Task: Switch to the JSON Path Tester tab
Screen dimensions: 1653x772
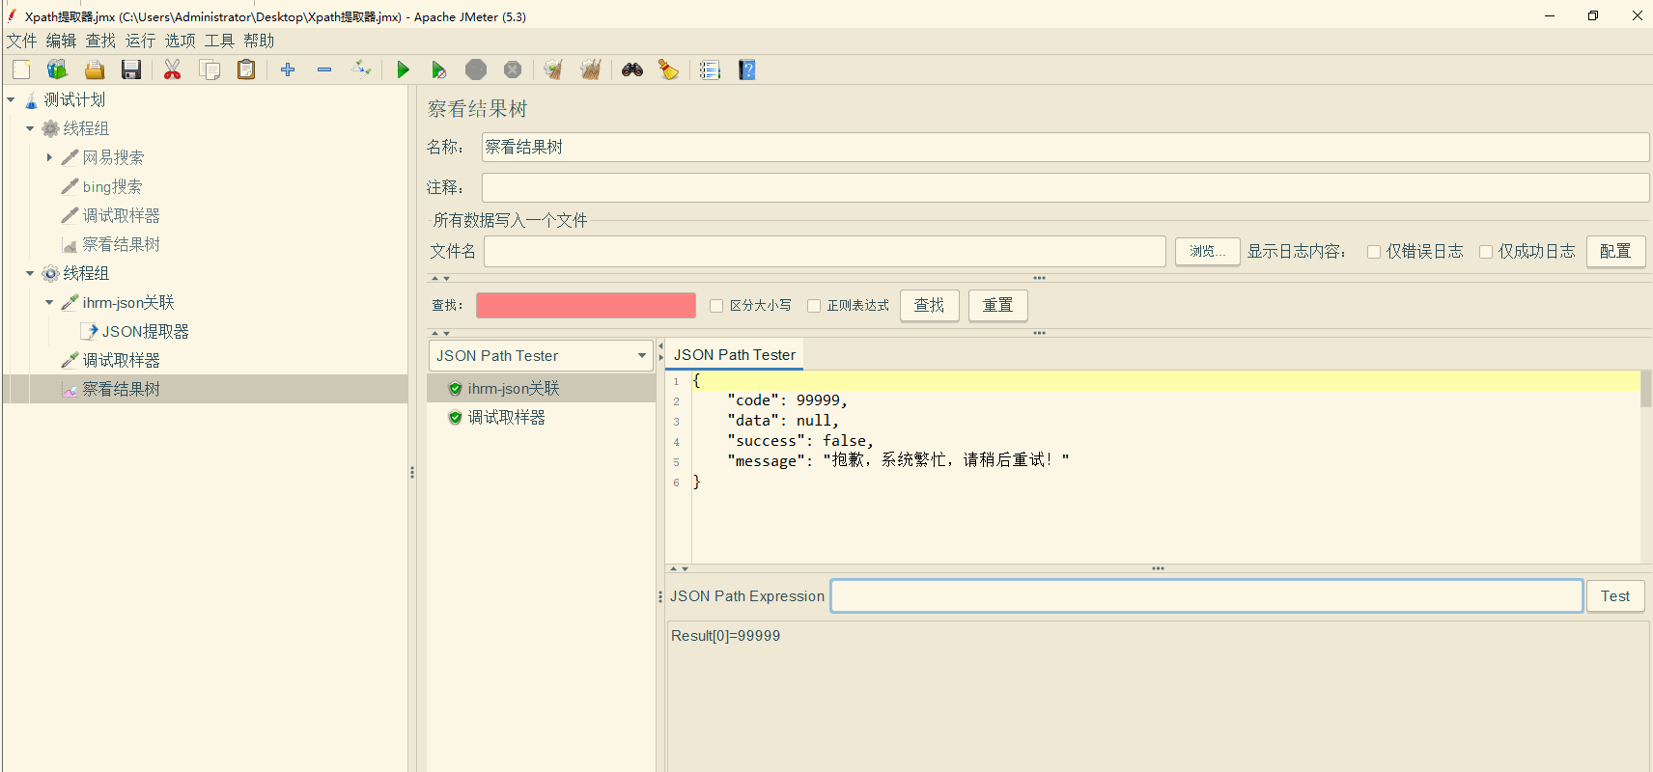Action: pos(735,355)
